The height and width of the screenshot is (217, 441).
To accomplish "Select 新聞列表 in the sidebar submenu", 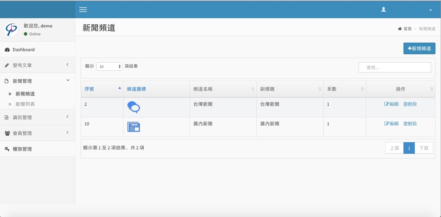I will [x=25, y=104].
